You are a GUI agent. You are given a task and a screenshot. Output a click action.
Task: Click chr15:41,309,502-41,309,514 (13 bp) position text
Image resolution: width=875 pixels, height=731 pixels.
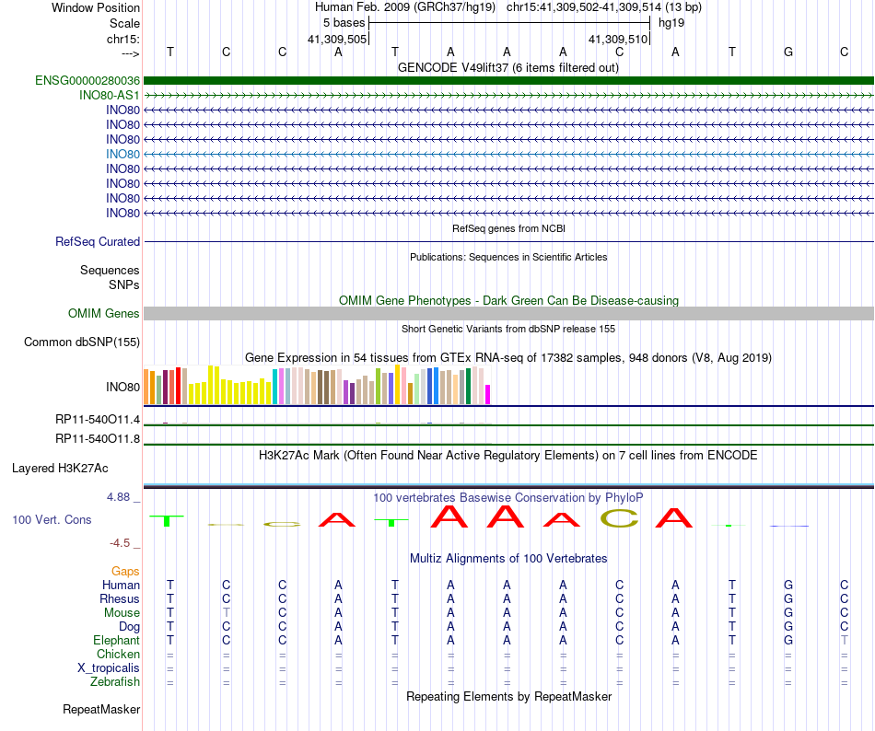pyautogui.click(x=604, y=7)
